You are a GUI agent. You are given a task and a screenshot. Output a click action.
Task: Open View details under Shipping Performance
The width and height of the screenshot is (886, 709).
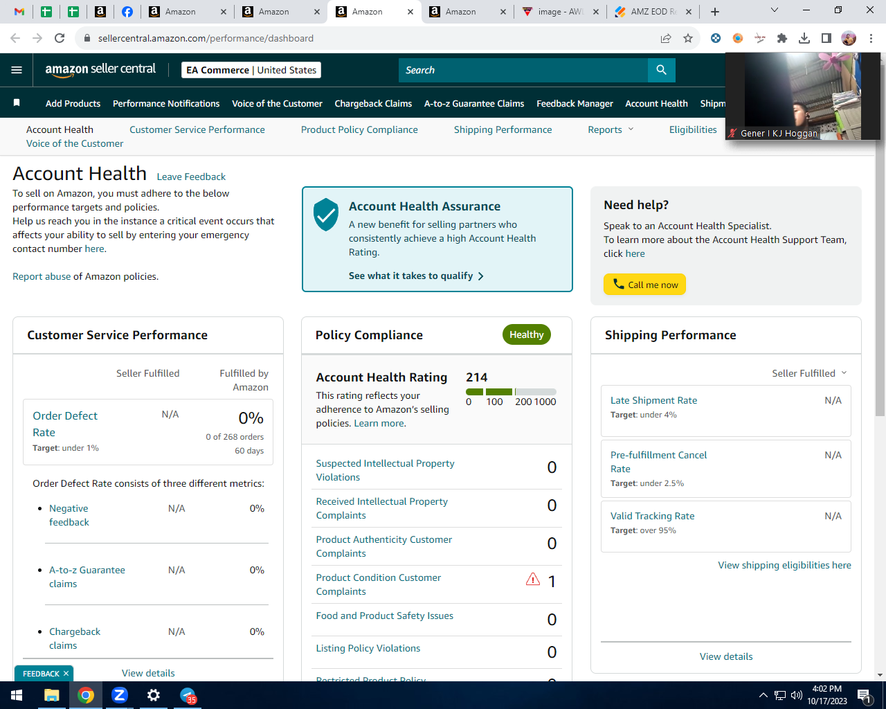[x=726, y=656]
